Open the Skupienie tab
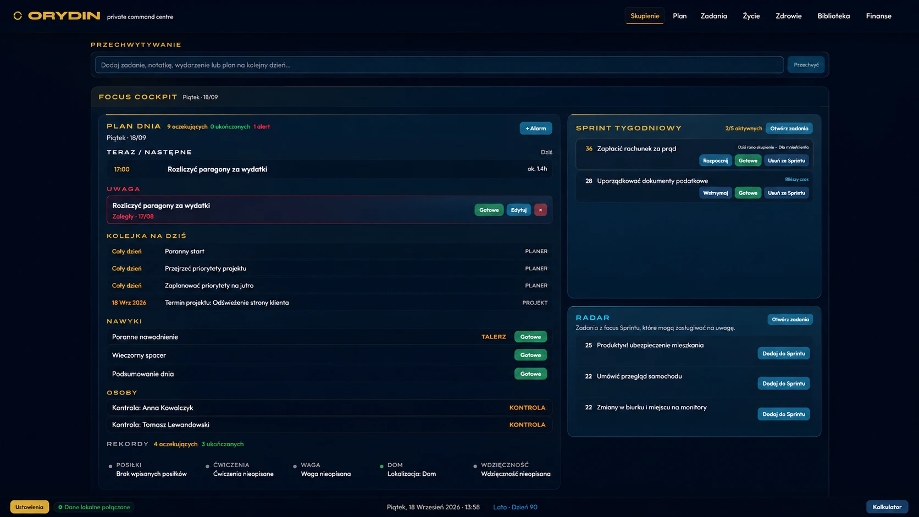The height and width of the screenshot is (517, 919). pyautogui.click(x=645, y=16)
